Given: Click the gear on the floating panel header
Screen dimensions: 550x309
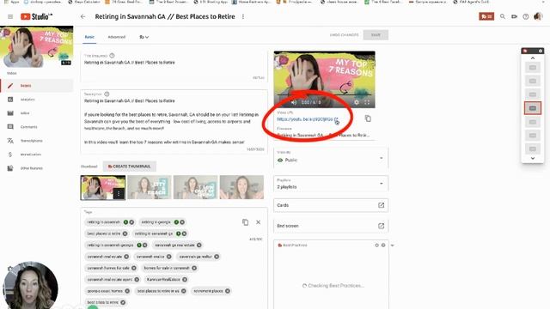Looking at the screenshot, I should 541,51.
